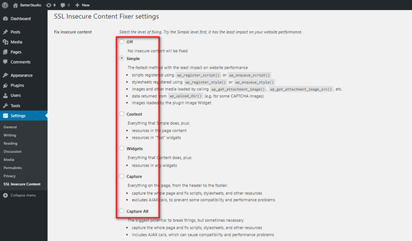
Task: Click the Posts pushpin icon
Action: [x=5, y=32]
